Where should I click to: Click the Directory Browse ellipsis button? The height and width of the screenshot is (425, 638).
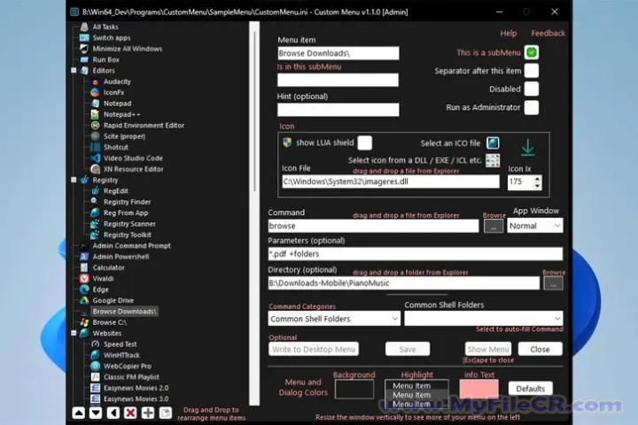[x=553, y=283]
